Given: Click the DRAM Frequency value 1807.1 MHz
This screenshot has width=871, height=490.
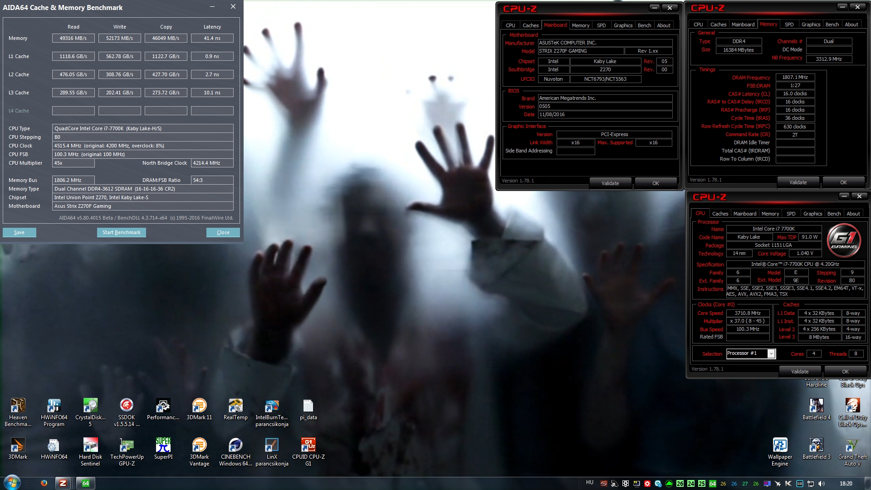Looking at the screenshot, I should click(795, 77).
